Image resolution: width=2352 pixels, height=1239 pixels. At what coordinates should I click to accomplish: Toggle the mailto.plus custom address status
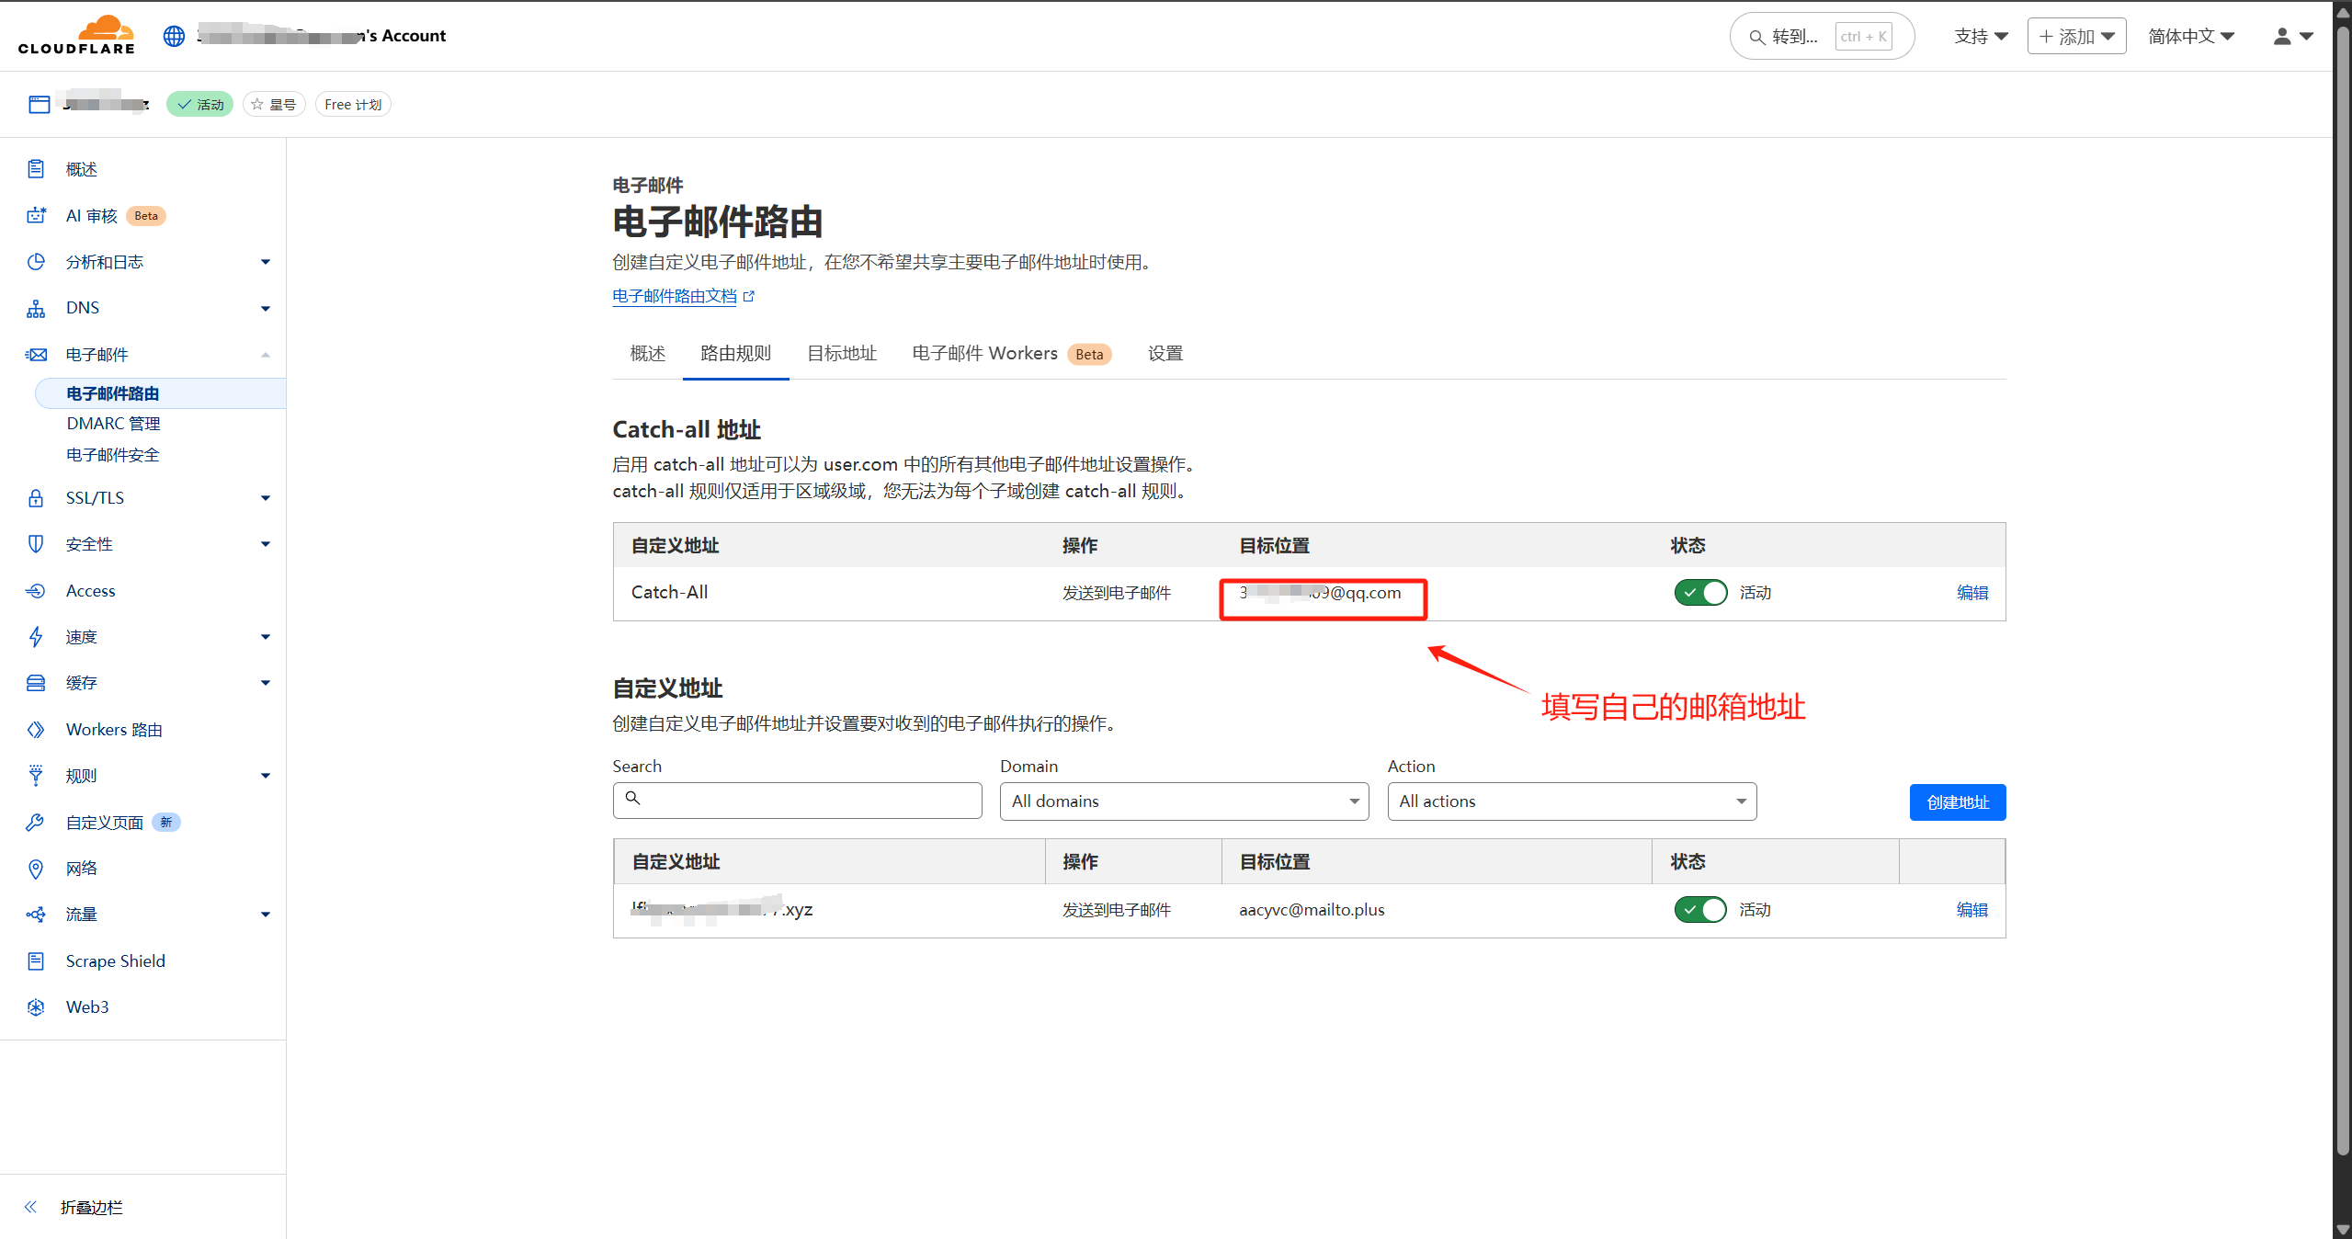(1700, 910)
